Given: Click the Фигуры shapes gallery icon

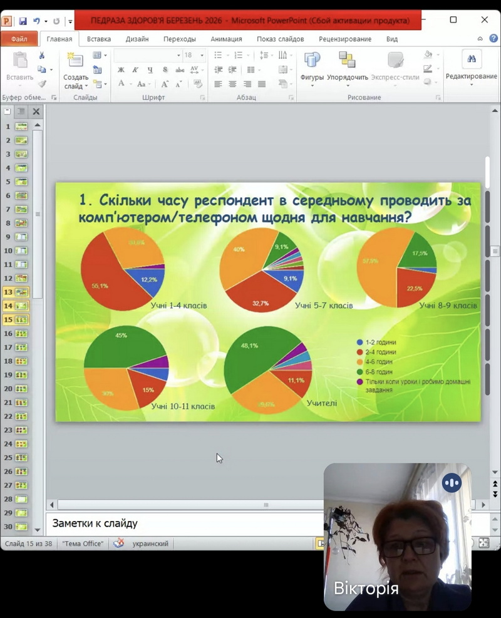Looking at the screenshot, I should click(311, 61).
